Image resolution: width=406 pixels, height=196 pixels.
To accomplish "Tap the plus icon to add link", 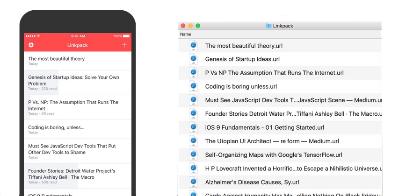I will pyautogui.click(x=124, y=45).
